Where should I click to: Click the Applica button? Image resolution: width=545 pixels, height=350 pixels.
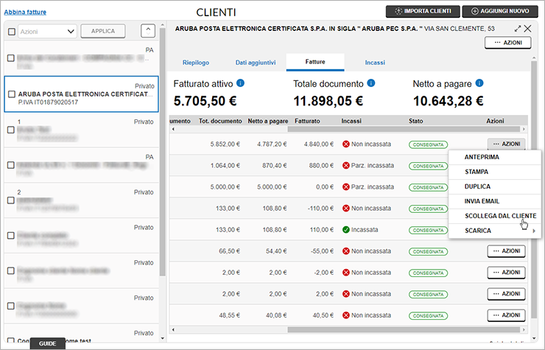(103, 31)
